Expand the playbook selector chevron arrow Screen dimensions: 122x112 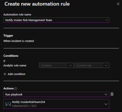pos(106,104)
